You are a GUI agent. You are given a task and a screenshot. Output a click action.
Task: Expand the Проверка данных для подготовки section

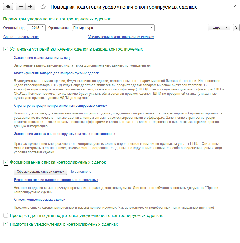(6, 216)
